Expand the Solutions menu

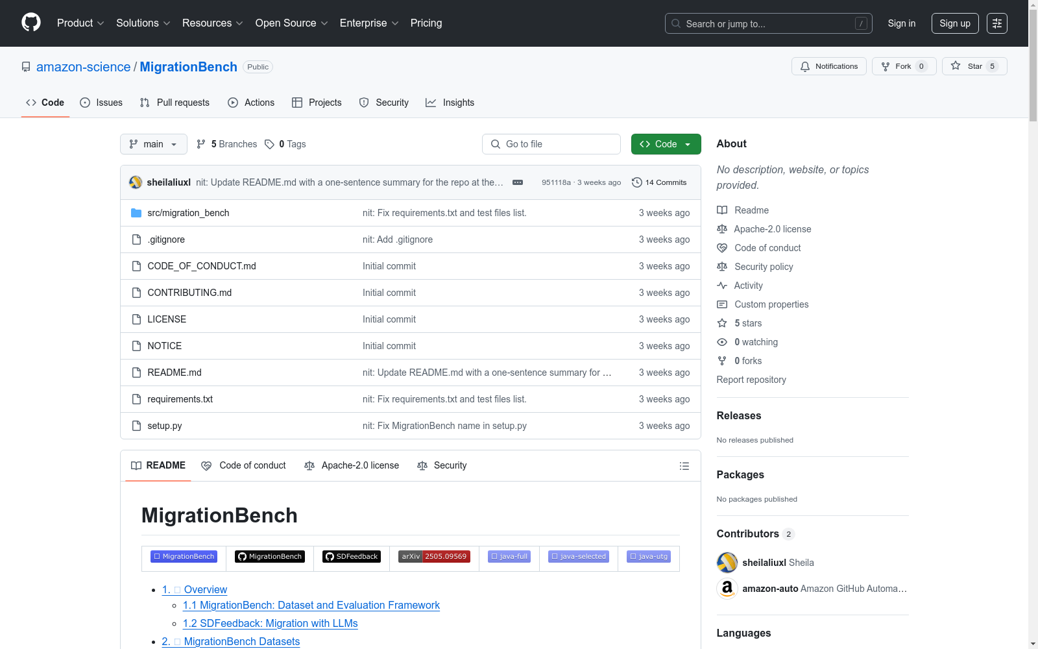click(x=143, y=23)
